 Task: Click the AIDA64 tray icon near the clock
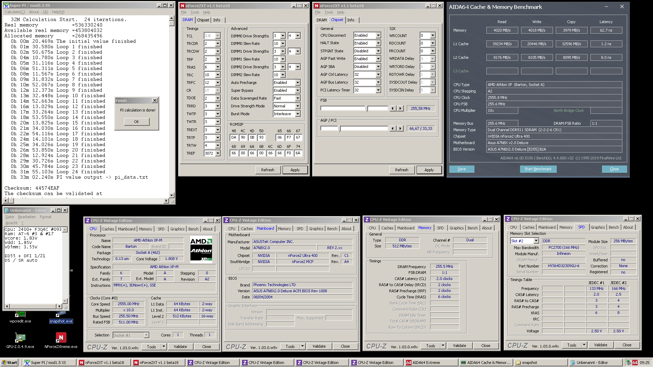click(x=635, y=363)
